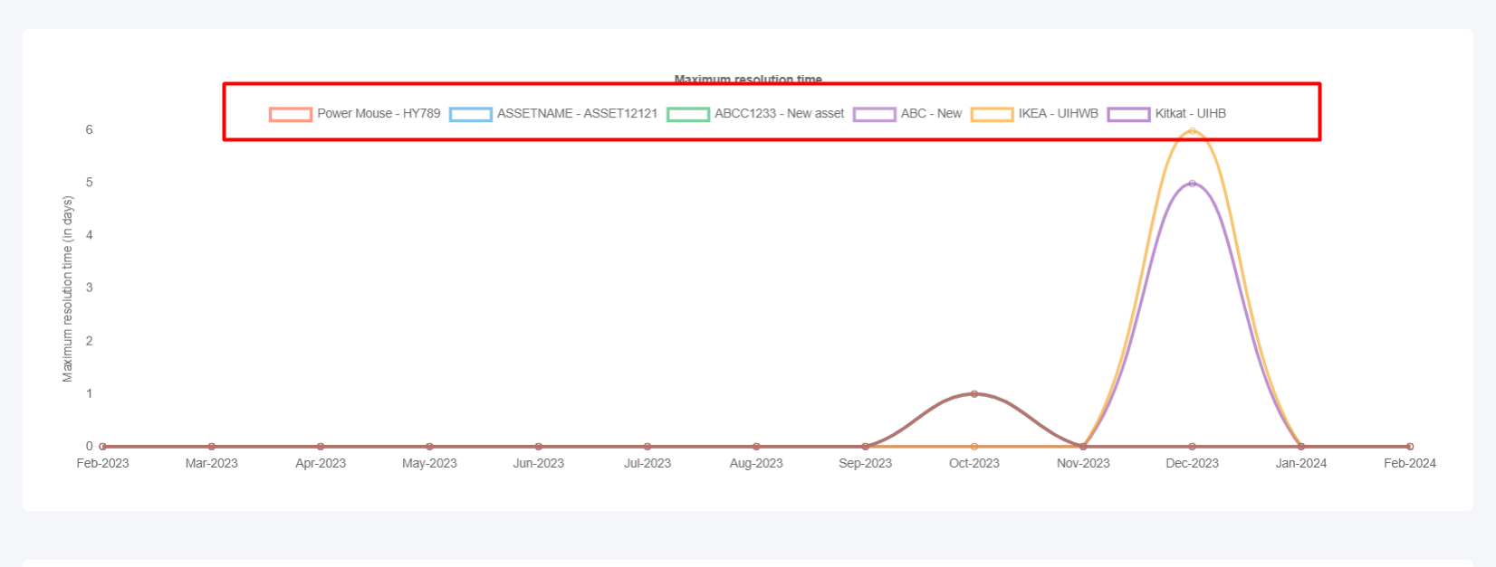Image resolution: width=1496 pixels, height=567 pixels.
Task: Click the Sep-2023 data point on the baseline
Action: pyautogui.click(x=866, y=447)
